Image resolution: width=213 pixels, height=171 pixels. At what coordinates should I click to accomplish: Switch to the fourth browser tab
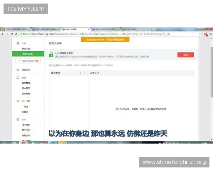tap(106, 29)
